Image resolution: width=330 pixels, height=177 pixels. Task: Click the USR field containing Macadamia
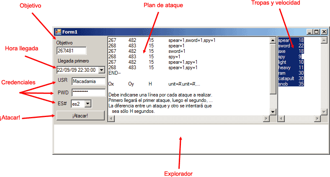[88, 81]
